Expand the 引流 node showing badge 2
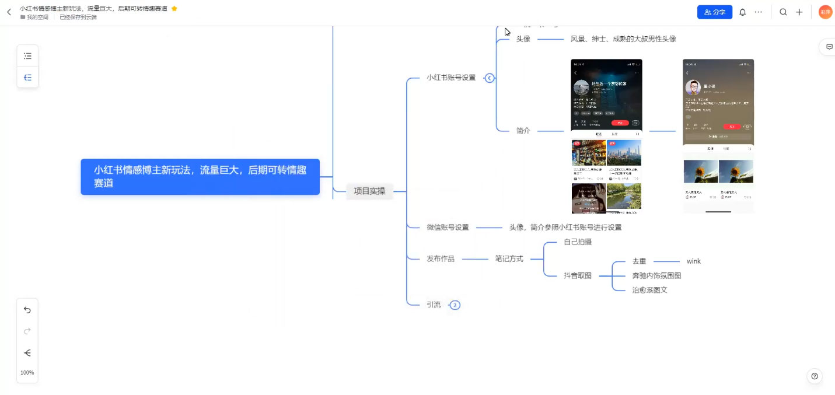 tap(455, 305)
